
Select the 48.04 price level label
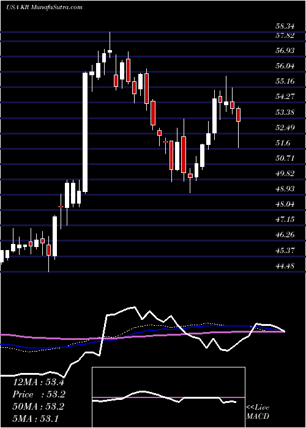pos(285,204)
